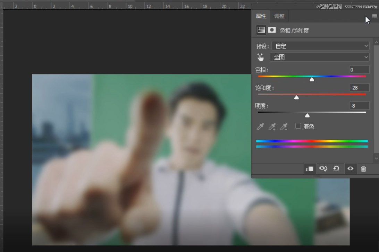Switch to the 调整 tab

279,16
